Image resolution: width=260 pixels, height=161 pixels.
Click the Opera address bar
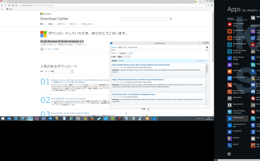point(110,5)
